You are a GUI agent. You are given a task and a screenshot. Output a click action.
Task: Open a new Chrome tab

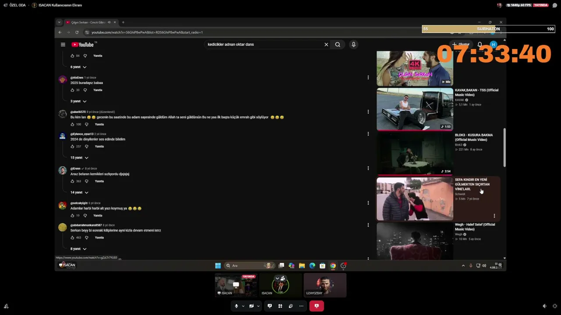(123, 22)
